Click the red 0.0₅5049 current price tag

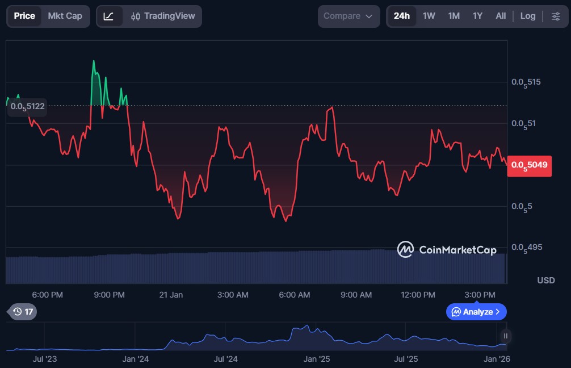point(529,165)
